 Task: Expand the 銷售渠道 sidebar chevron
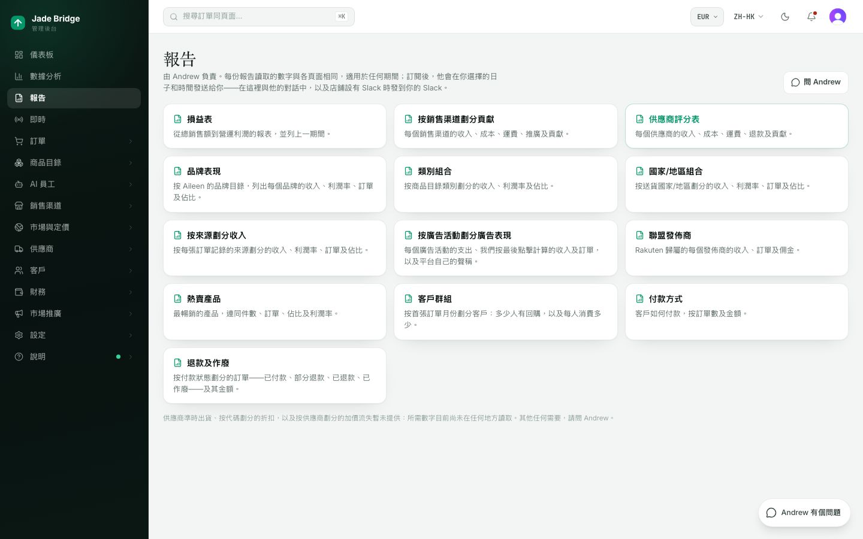point(130,206)
